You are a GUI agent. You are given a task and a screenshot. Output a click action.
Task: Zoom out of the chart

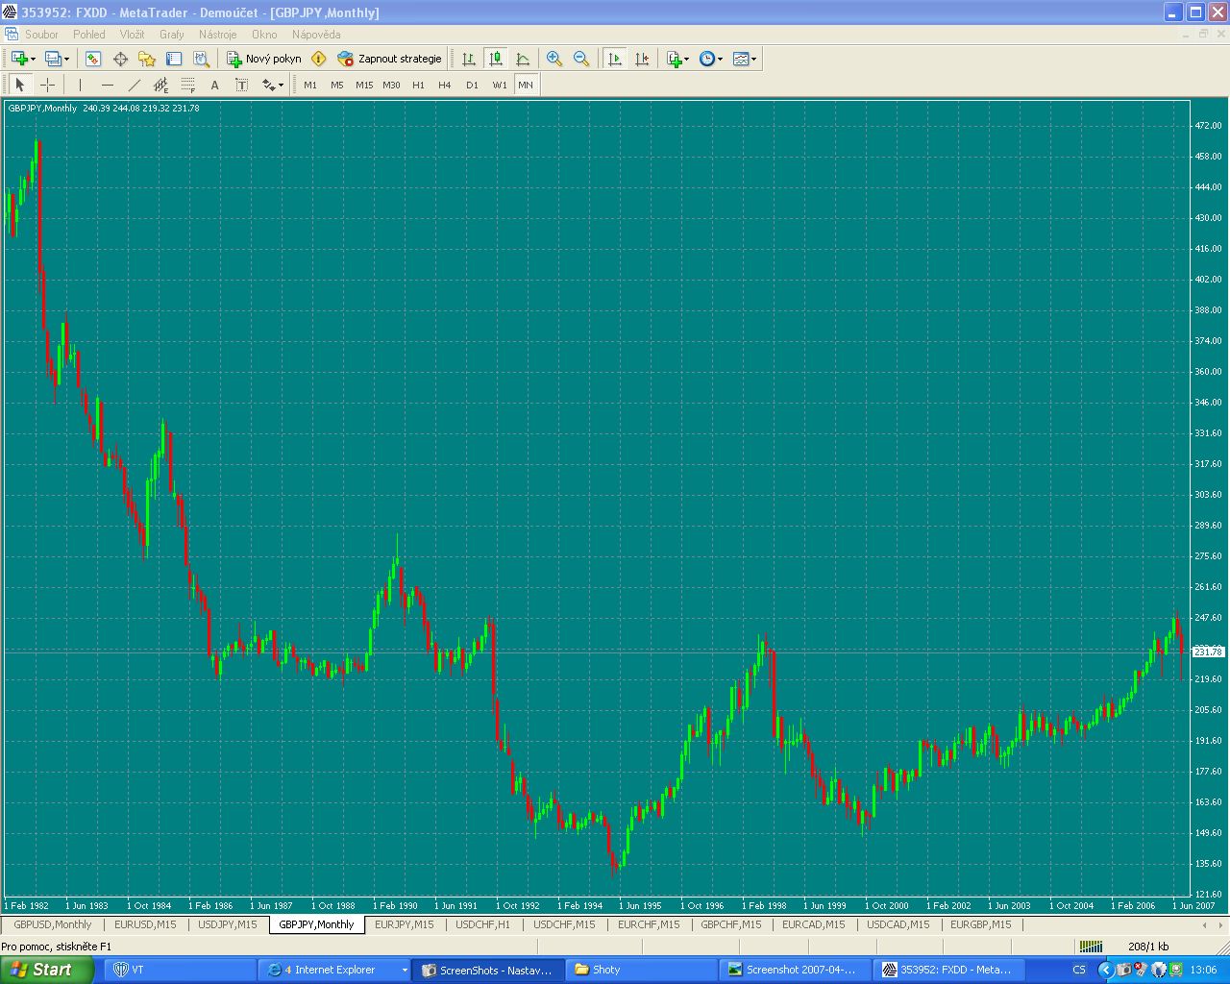581,59
